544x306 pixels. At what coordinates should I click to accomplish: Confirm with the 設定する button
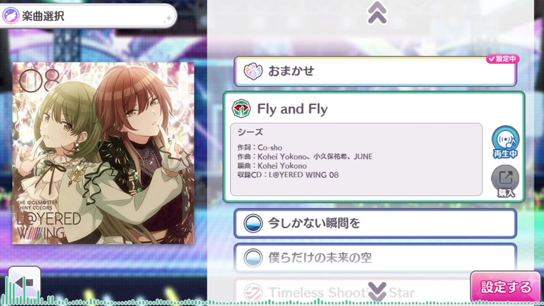[505, 287]
